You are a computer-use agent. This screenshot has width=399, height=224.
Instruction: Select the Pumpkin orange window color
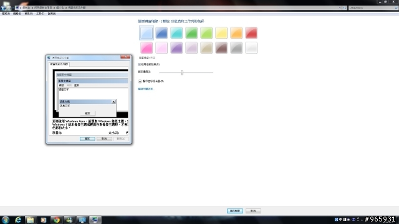pos(236,33)
